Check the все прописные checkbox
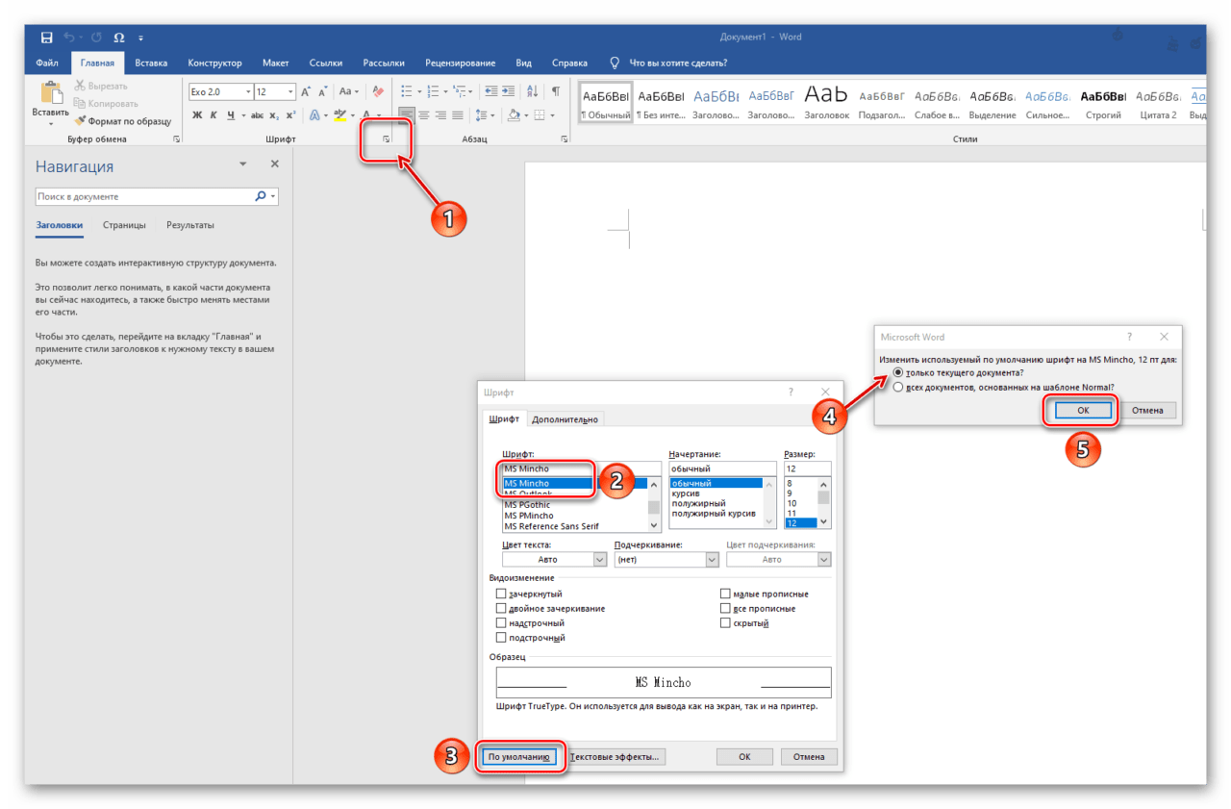 (x=726, y=609)
